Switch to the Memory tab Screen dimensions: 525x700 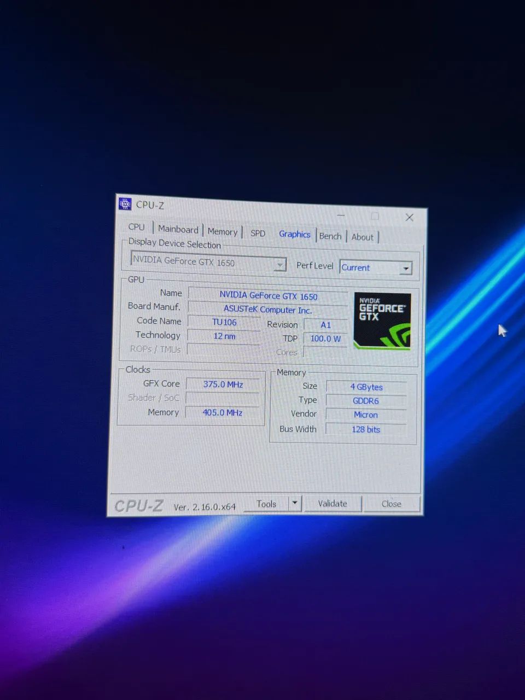point(223,231)
